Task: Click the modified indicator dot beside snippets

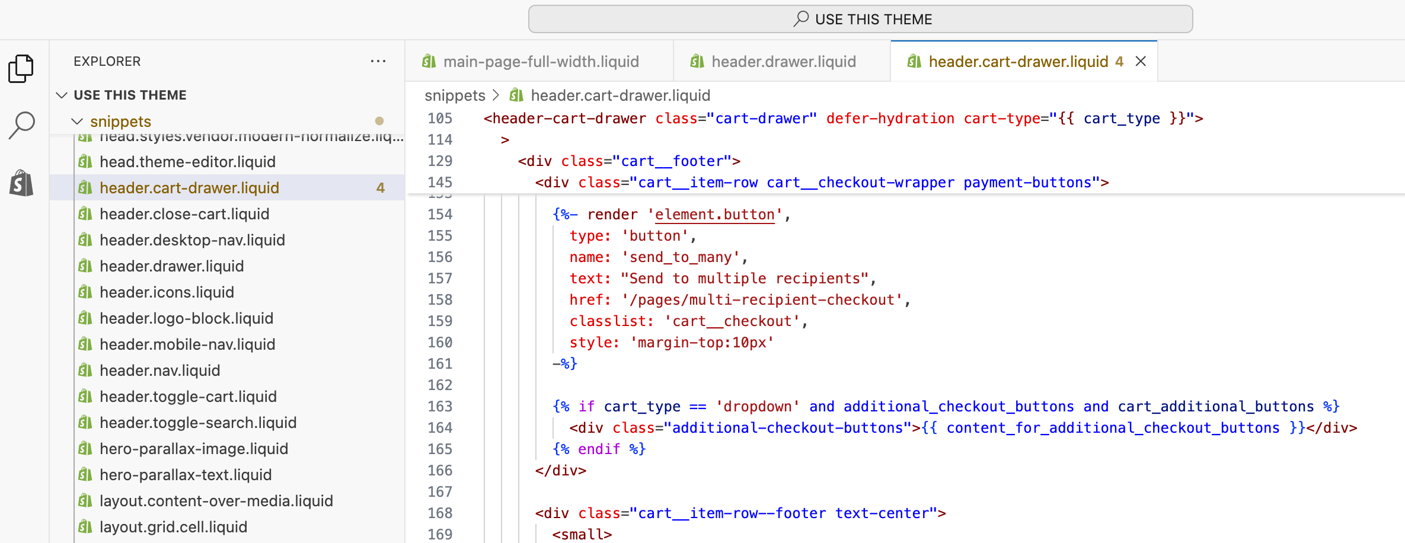Action: (x=380, y=121)
